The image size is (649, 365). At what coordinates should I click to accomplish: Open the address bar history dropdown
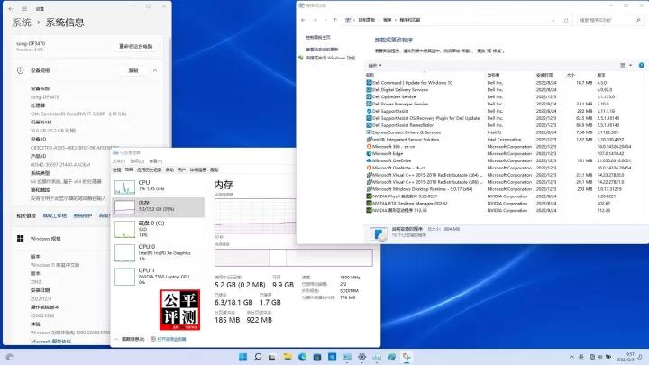[x=553, y=20]
